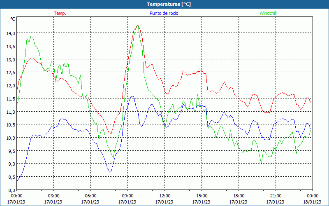
Task: Click the 12,5 y-axis value
Action: [11, 73]
